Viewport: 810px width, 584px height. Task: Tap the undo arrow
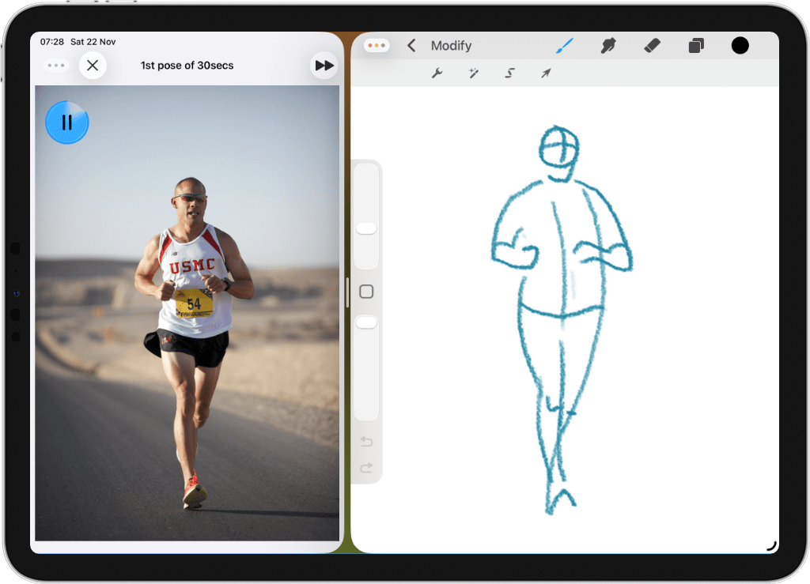coord(365,442)
